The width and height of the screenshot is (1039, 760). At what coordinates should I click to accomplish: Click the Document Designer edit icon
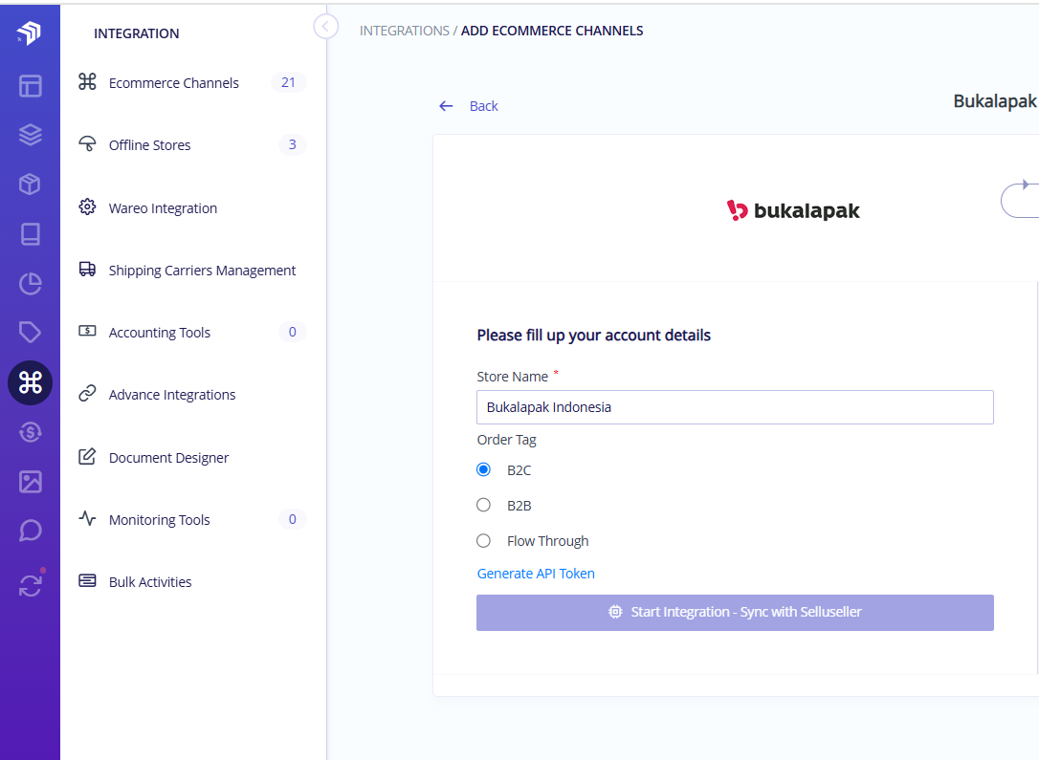[x=87, y=456]
